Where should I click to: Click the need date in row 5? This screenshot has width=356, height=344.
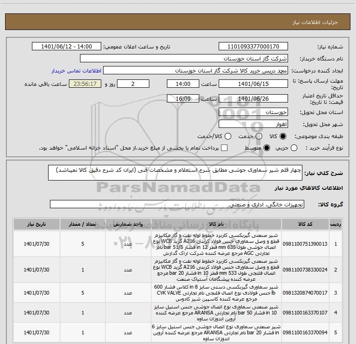pyautogui.click(x=37, y=332)
